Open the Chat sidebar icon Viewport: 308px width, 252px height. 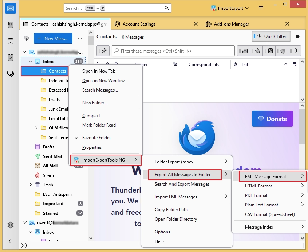click(10, 74)
